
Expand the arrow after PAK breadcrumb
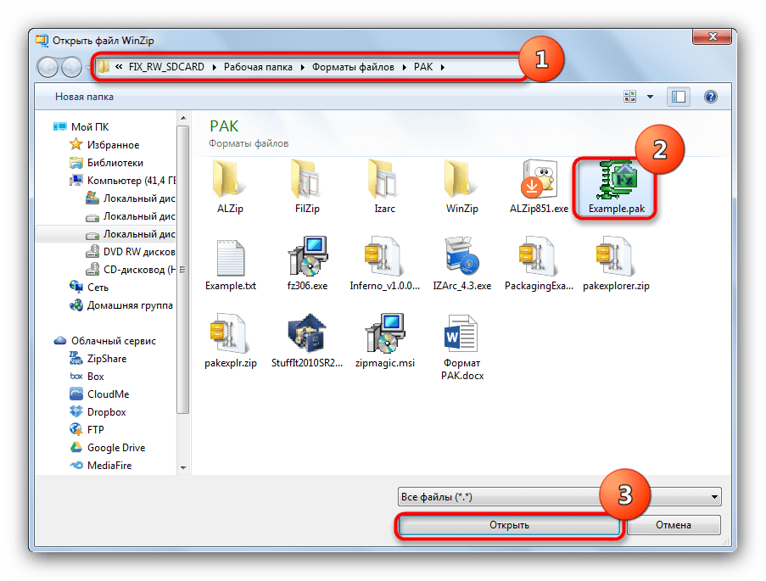point(443,68)
